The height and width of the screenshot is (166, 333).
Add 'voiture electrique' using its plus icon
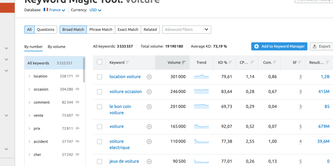(x=149, y=141)
